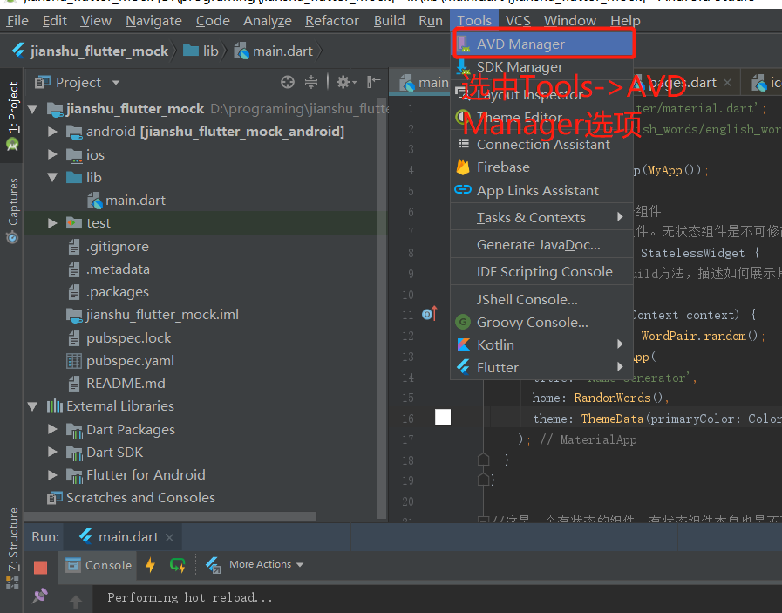Open the Refactor menu
The image size is (782, 613).
tap(331, 21)
